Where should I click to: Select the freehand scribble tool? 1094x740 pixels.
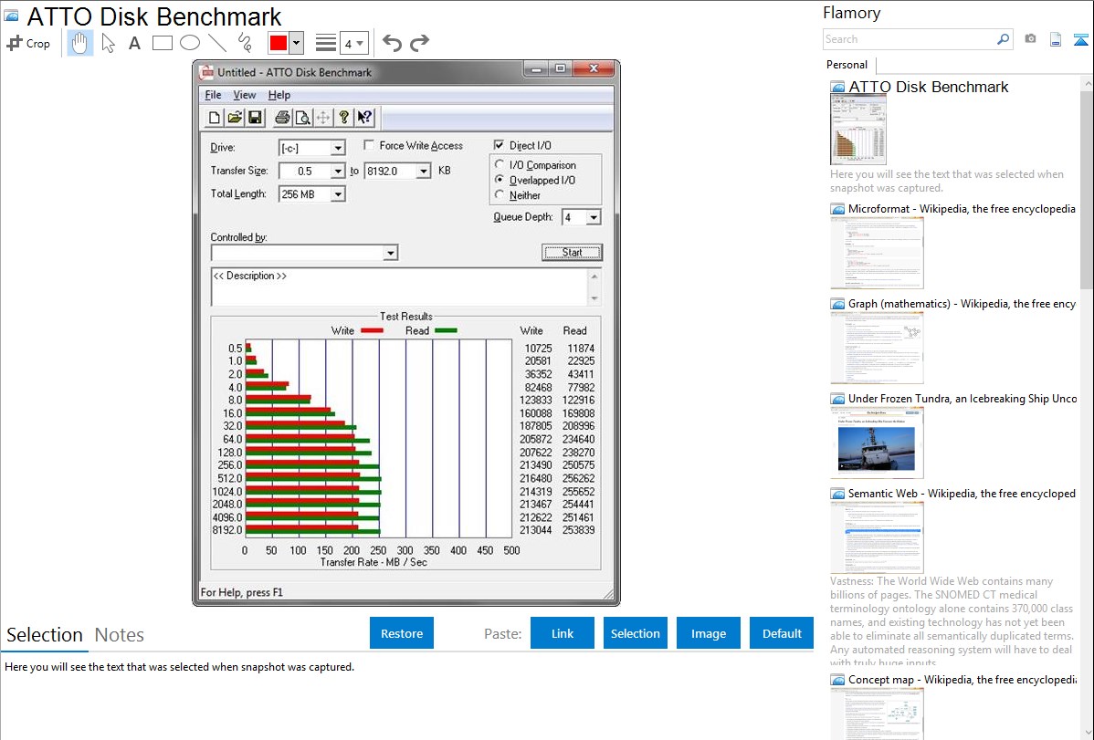(x=245, y=43)
